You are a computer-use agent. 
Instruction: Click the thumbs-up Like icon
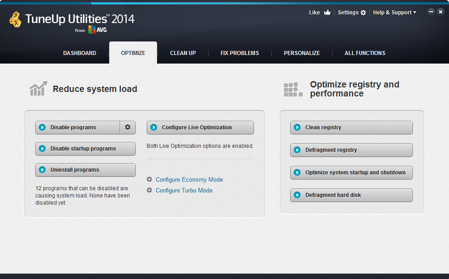click(327, 12)
